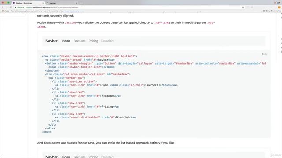Viewport: 282px width, 158px height.
Task: Switch to the second Navbars tab
Action: tap(61, 3)
